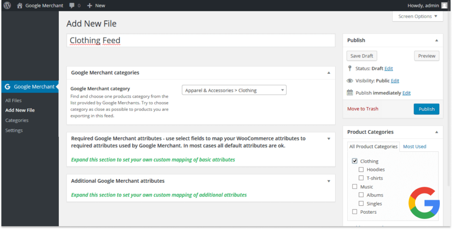Enable the Music category checkbox
This screenshot has width=452, height=229.
coord(355,186)
